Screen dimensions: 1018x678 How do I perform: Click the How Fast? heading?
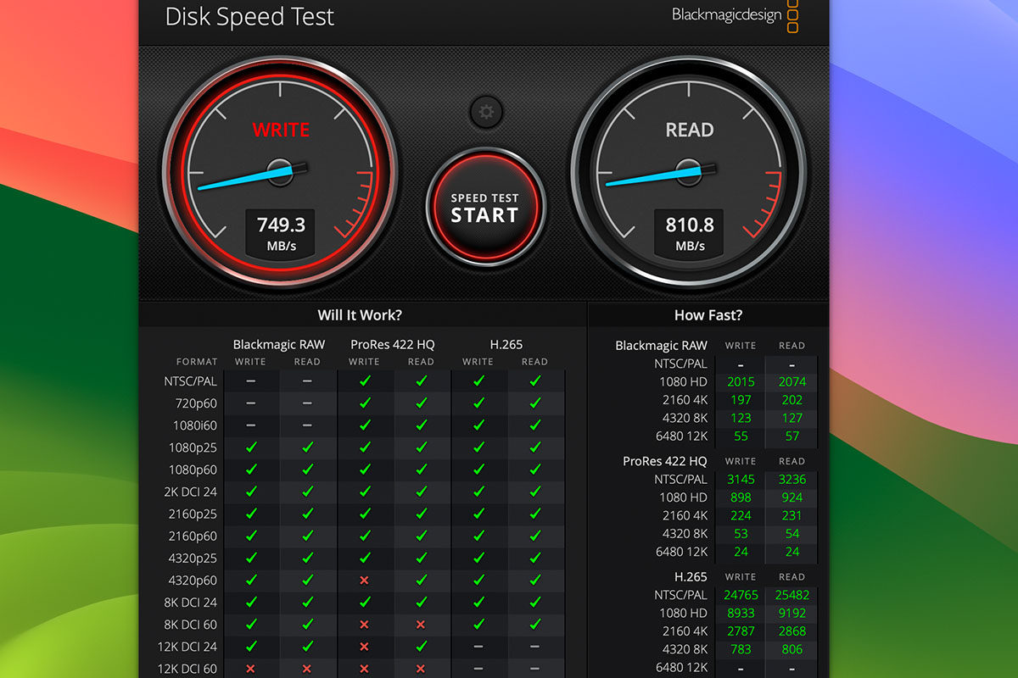[x=708, y=315]
